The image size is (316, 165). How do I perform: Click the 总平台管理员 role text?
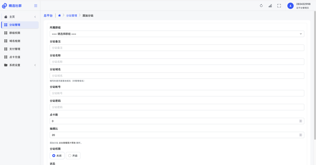(302, 8)
